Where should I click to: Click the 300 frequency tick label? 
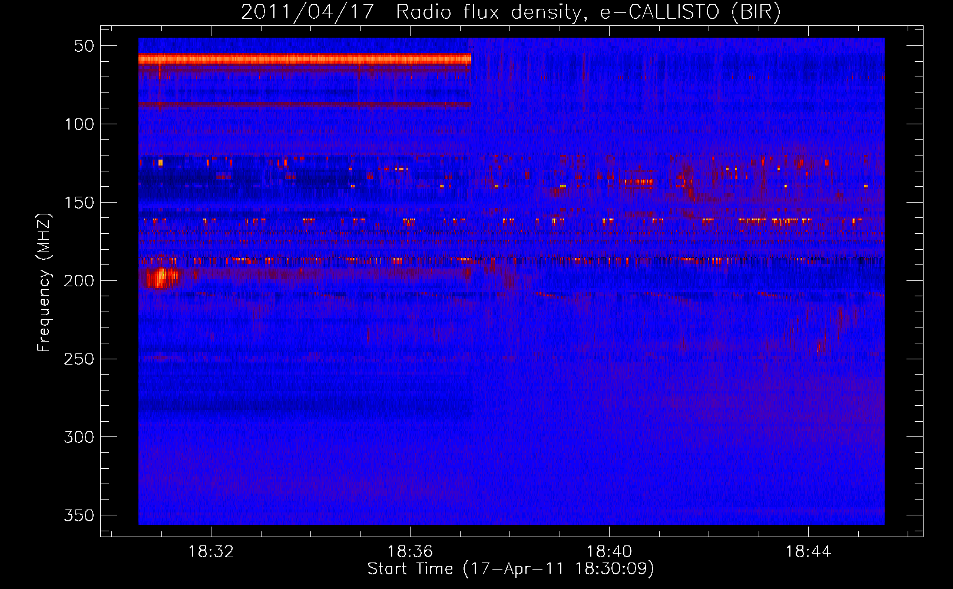(x=79, y=437)
